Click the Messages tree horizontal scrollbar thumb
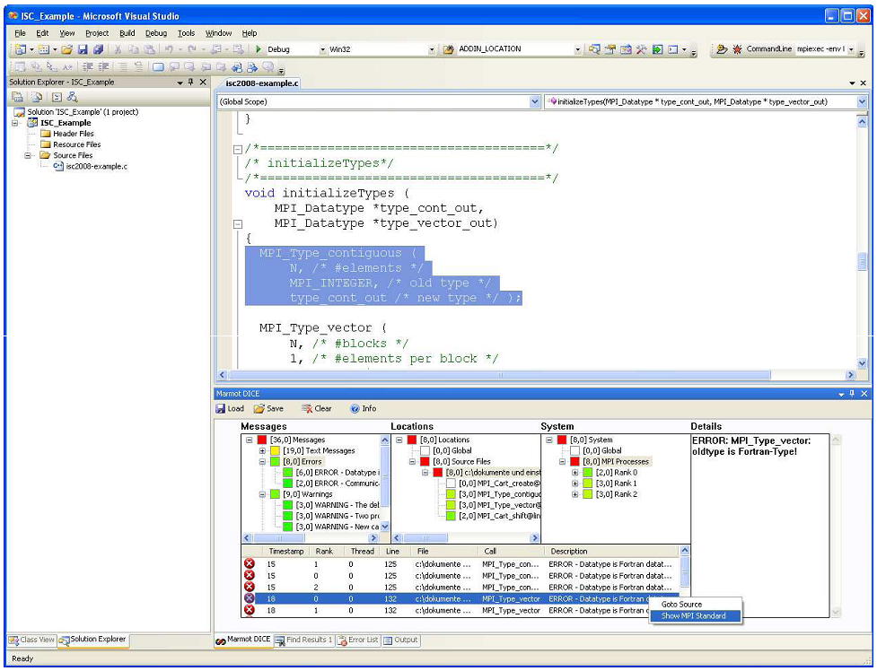Viewport: 877px width, 671px height. tap(278, 538)
